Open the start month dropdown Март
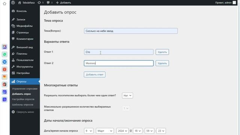The image size is (240, 135). pyautogui.click(x=105, y=131)
